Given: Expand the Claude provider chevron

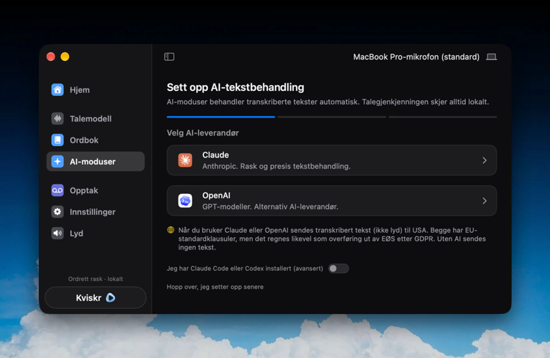Looking at the screenshot, I should [x=484, y=160].
